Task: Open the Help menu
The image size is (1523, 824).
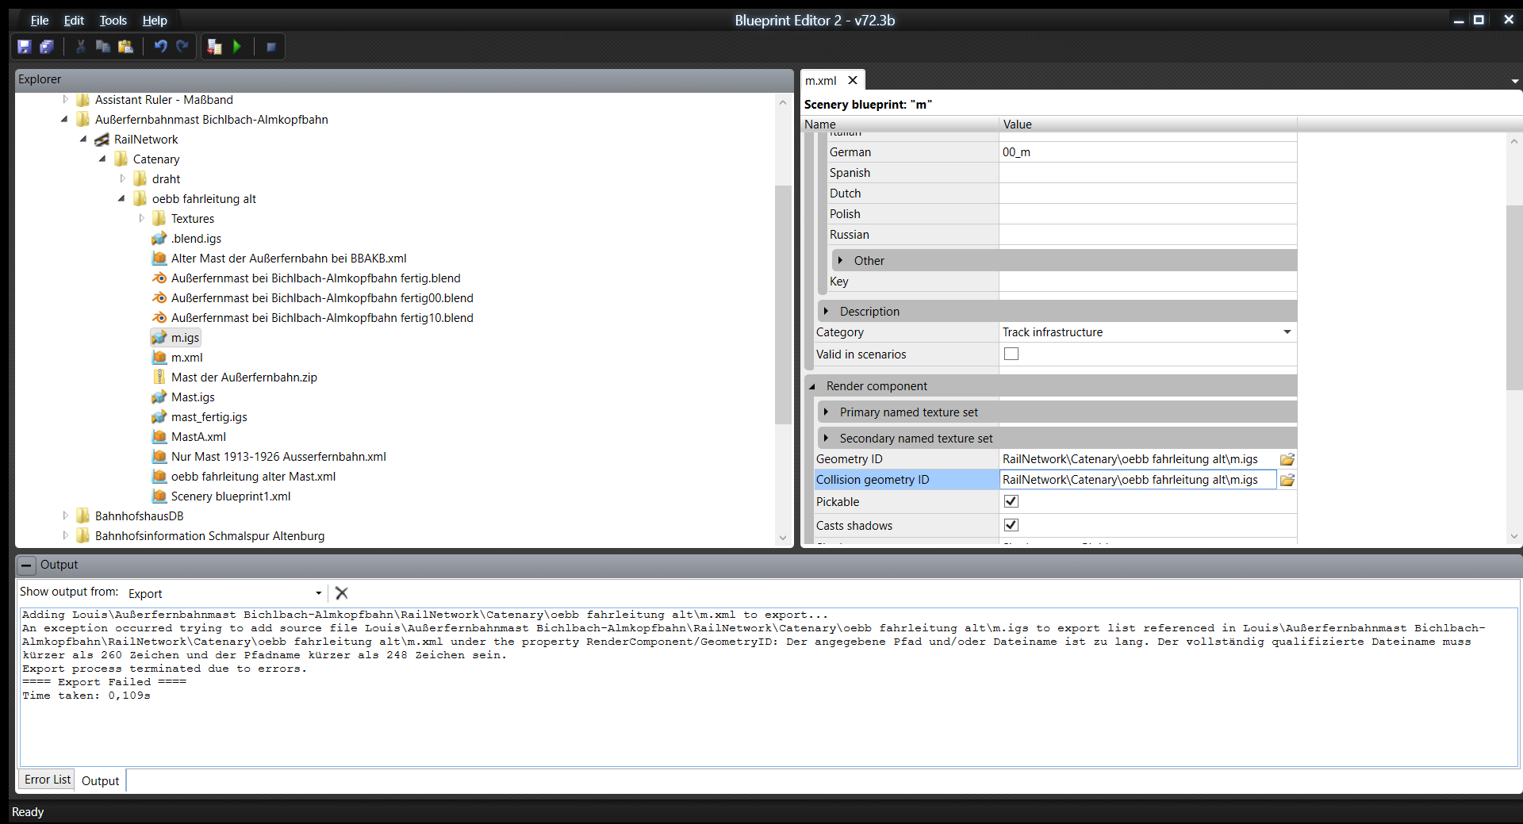Action: click(155, 21)
